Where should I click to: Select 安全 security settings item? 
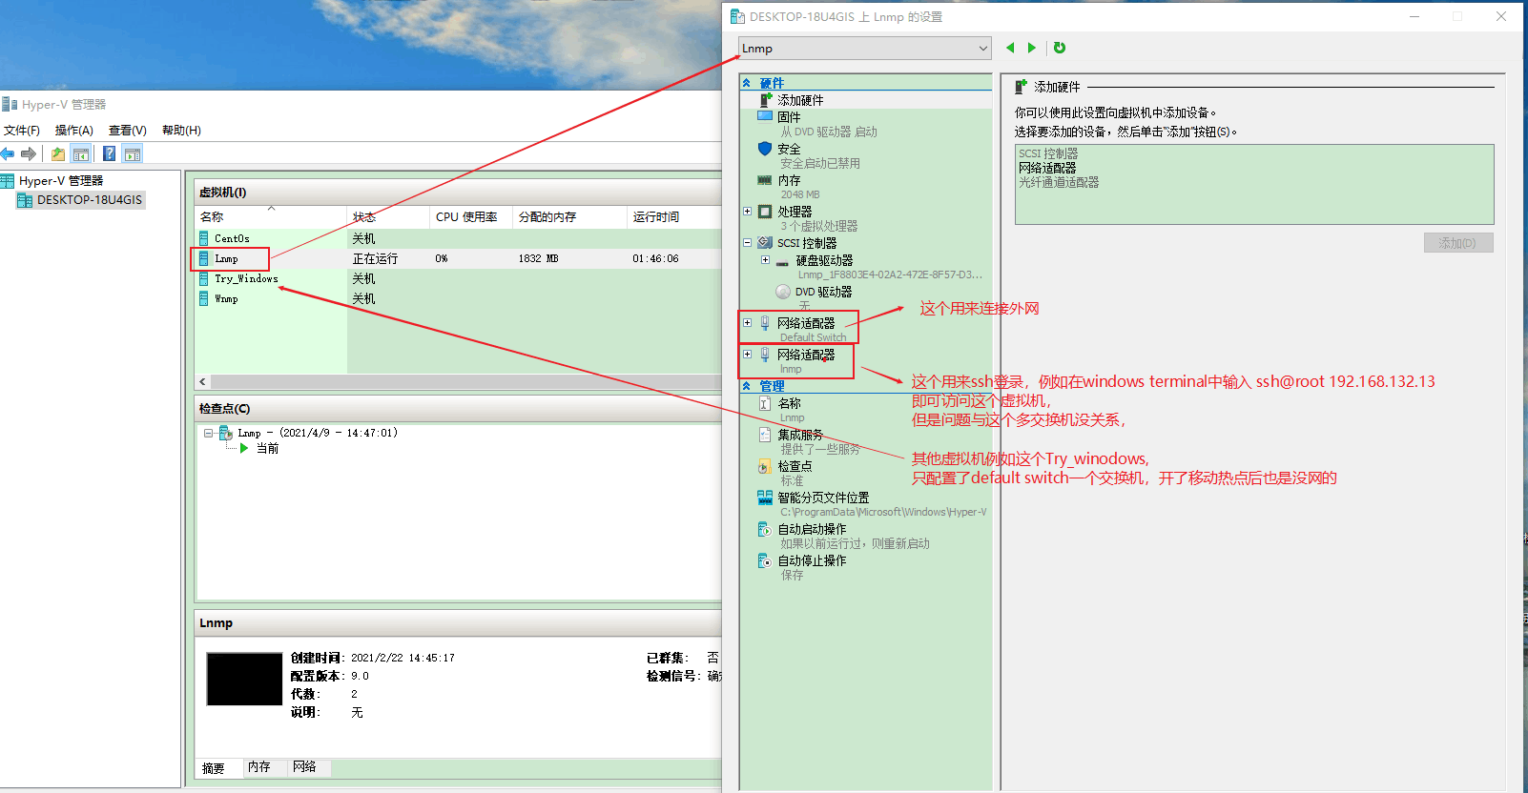[x=789, y=149]
